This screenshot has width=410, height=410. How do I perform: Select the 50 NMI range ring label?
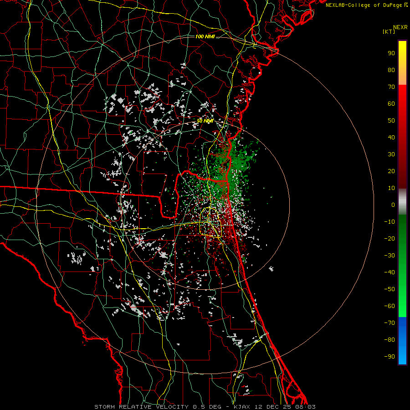[x=205, y=121]
